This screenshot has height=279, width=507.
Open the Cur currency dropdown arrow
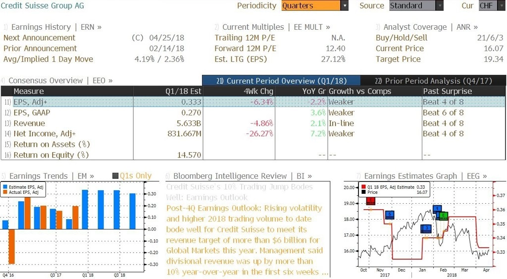coord(502,5)
